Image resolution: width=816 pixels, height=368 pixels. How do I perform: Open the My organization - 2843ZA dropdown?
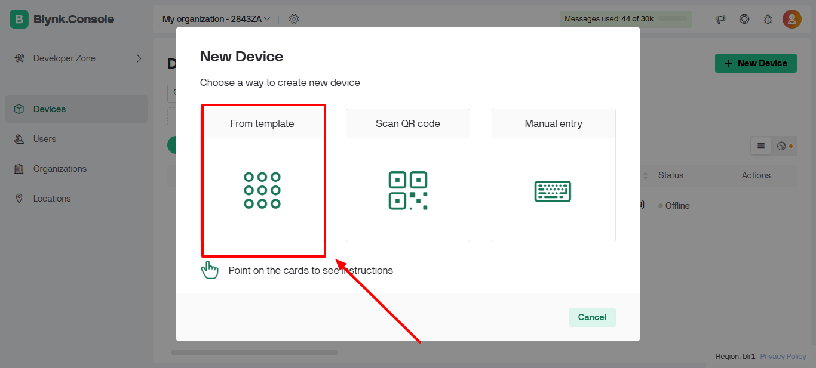(216, 19)
